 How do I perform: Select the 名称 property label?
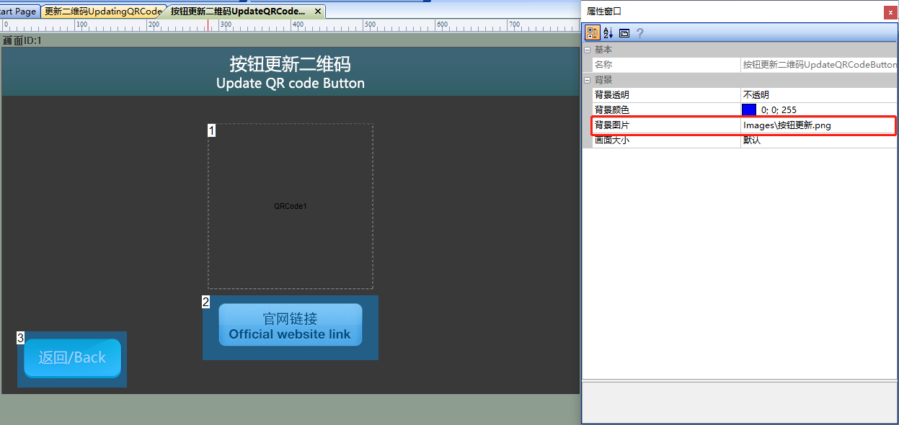[603, 65]
